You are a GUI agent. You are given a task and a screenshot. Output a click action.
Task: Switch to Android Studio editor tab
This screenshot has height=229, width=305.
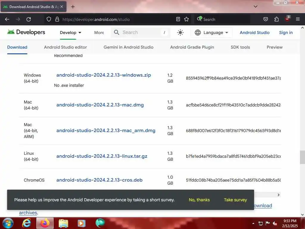point(65,47)
